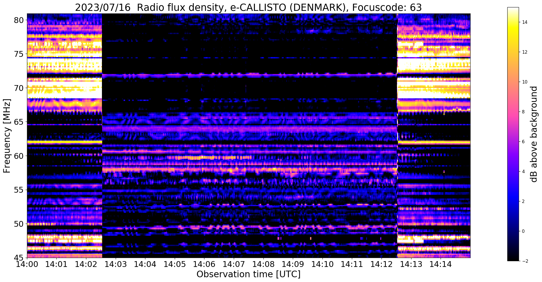Click the colorbar tick value 10
The height and width of the screenshot is (282, 542).
pyautogui.click(x=525, y=82)
